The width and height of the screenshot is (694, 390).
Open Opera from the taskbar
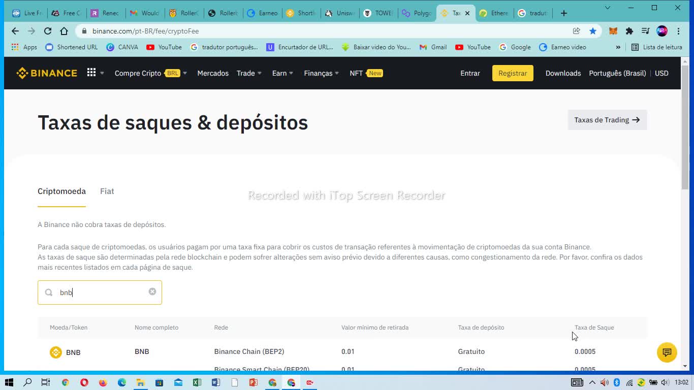[84, 382]
